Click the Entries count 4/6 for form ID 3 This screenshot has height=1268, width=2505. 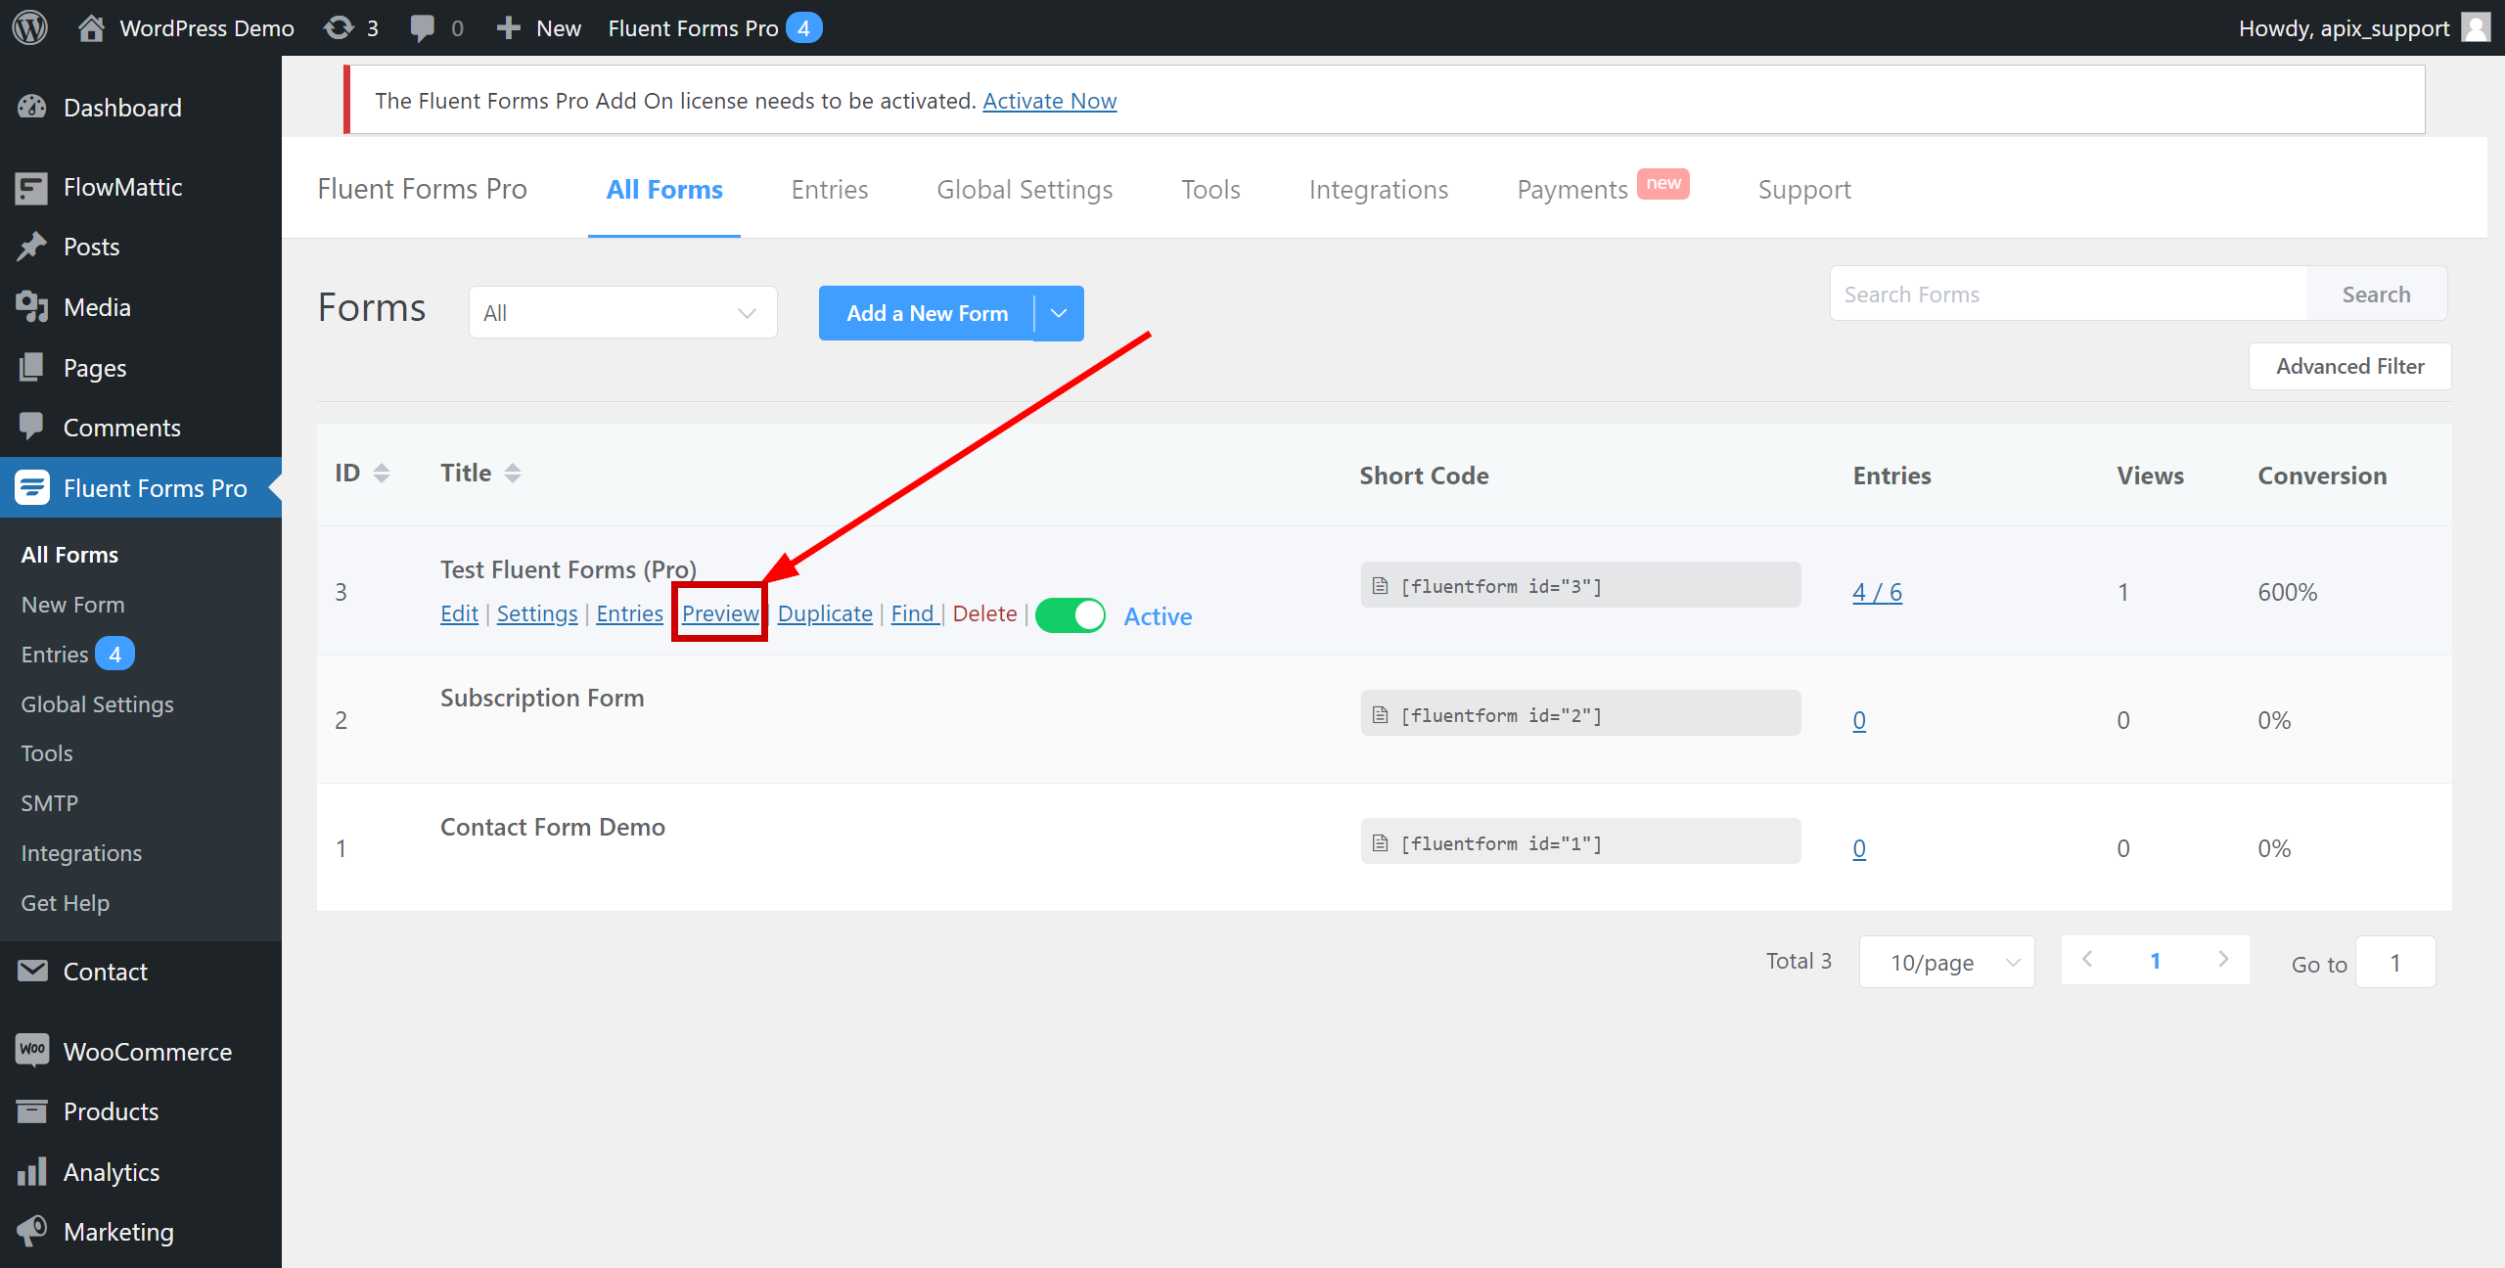point(1878,590)
